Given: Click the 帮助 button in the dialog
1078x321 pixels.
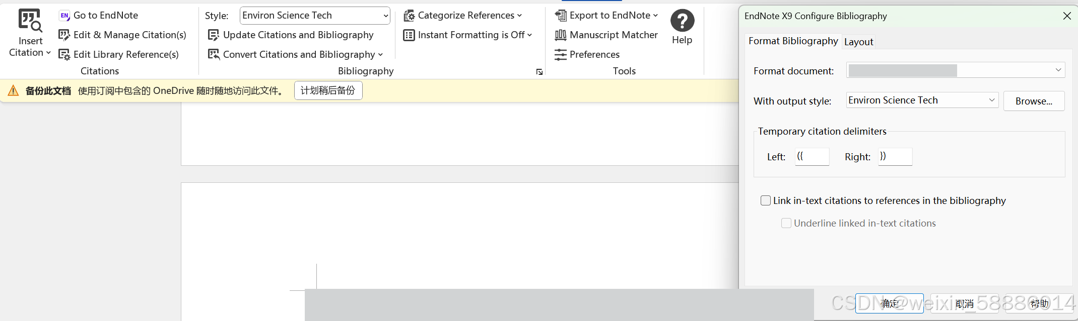Looking at the screenshot, I should point(1039,303).
